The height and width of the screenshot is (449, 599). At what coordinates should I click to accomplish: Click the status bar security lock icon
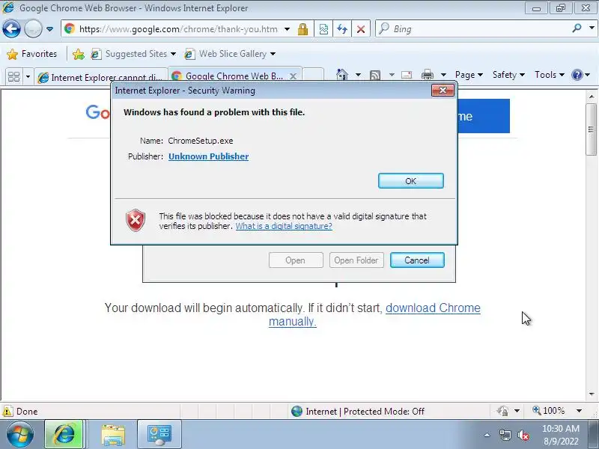tap(502, 411)
